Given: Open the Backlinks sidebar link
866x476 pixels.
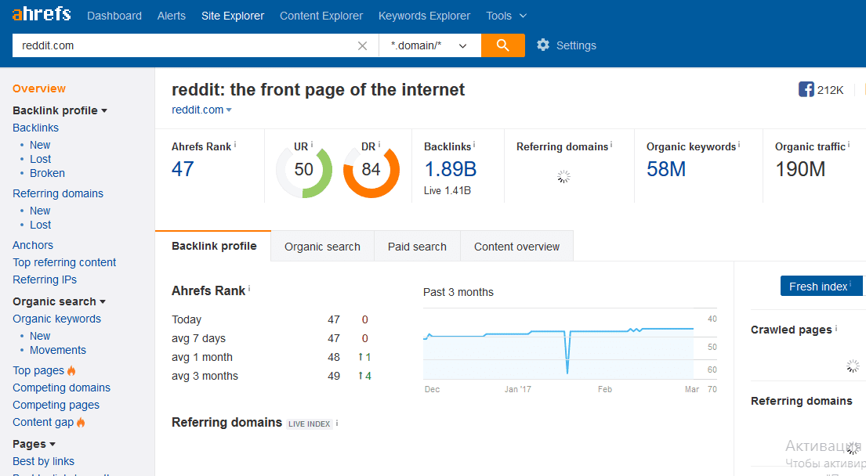Looking at the screenshot, I should tap(35, 128).
